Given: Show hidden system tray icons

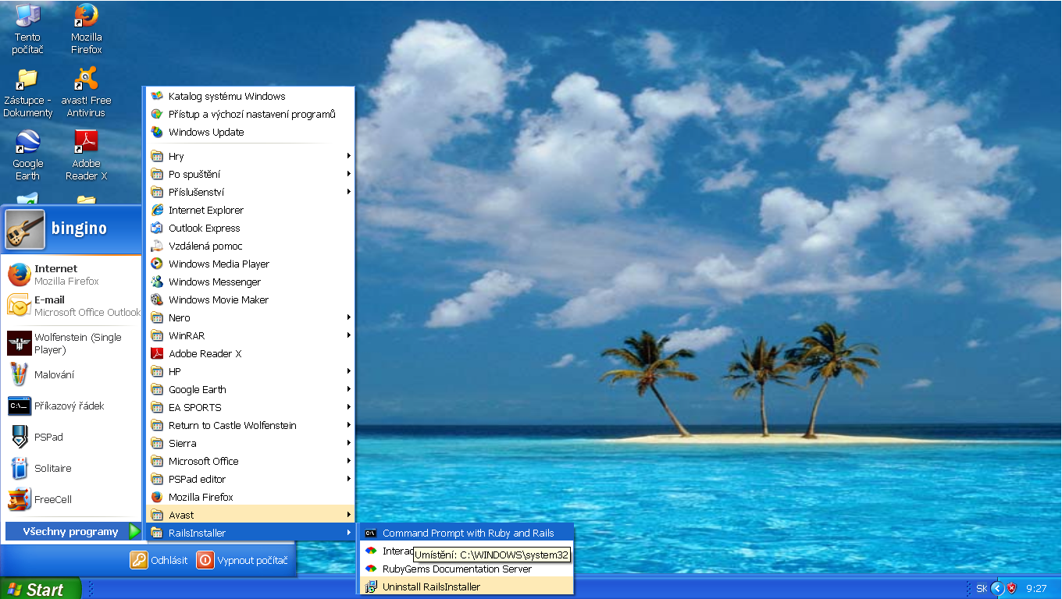Looking at the screenshot, I should tap(997, 588).
